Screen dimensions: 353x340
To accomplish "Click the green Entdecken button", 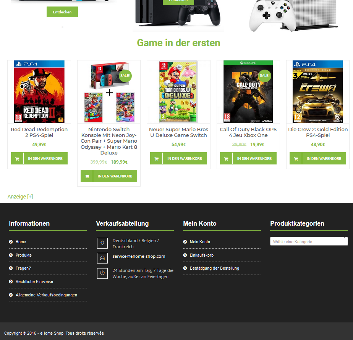I will tap(62, 12).
